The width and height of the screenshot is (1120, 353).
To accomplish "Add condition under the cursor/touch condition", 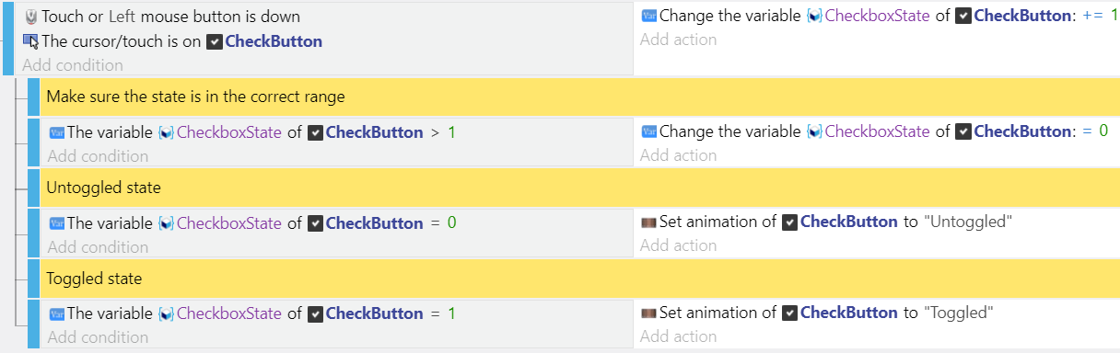I will (x=73, y=65).
